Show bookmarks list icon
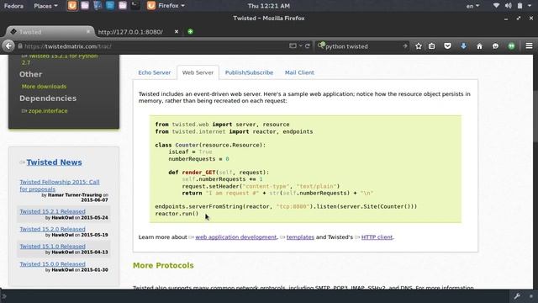Screen dimensions: 538x303 [x=431, y=46]
